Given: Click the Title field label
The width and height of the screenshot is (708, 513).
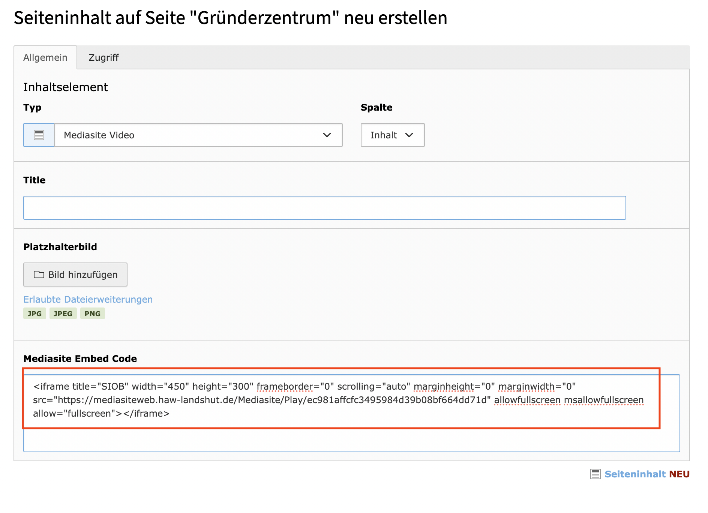Looking at the screenshot, I should 34,180.
